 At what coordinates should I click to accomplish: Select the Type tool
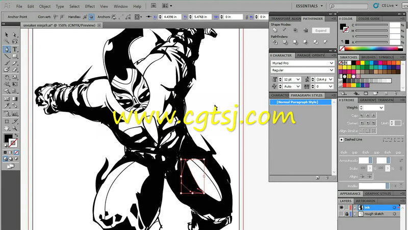click(x=15, y=49)
